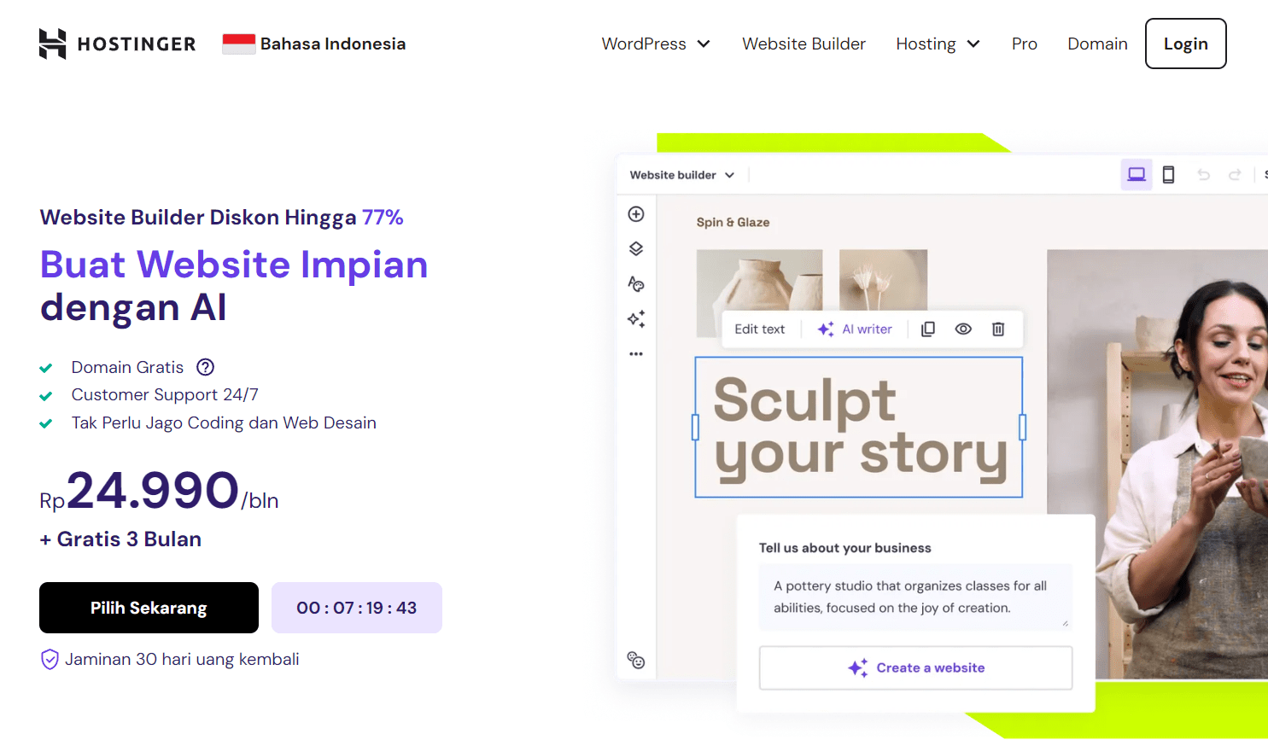Click the Hostinger logo

coord(117,44)
